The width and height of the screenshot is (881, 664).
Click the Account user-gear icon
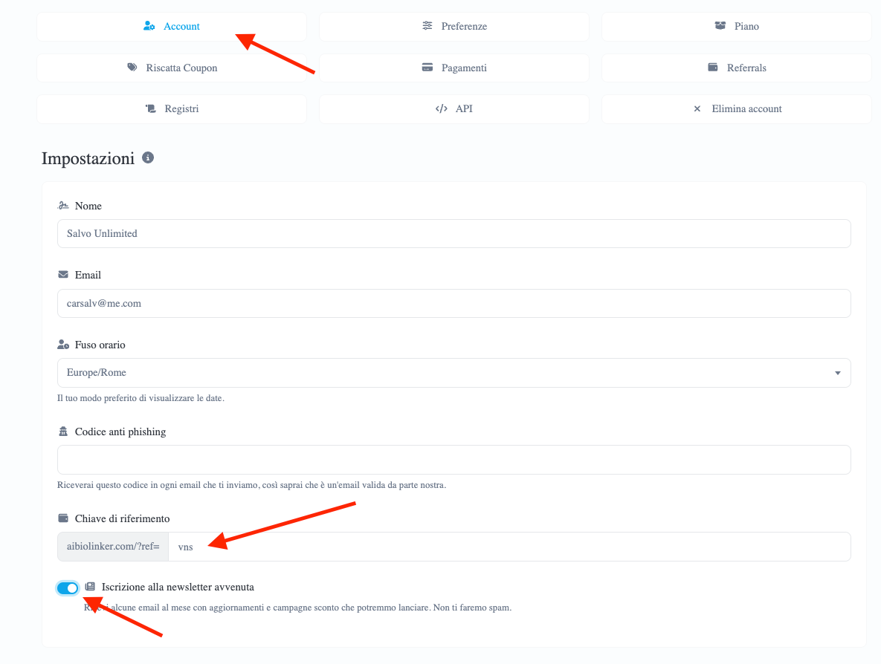149,26
